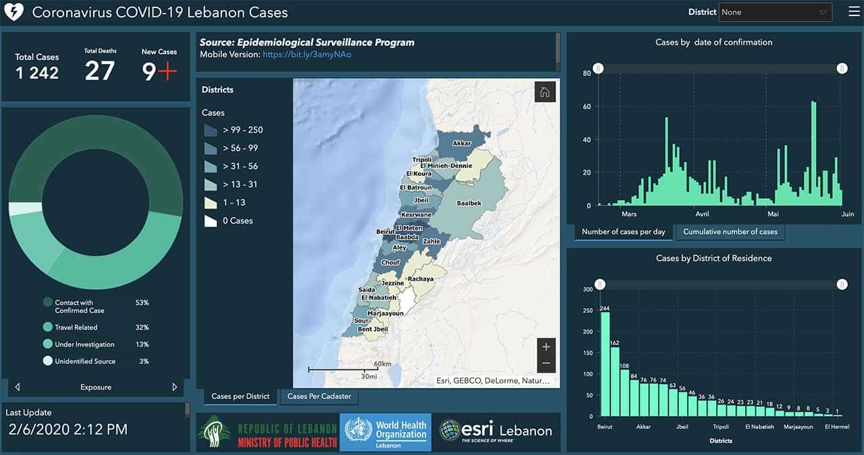Switch to Cumulative number of cases tab
Viewport: 864px width, 455px height.
(x=730, y=232)
